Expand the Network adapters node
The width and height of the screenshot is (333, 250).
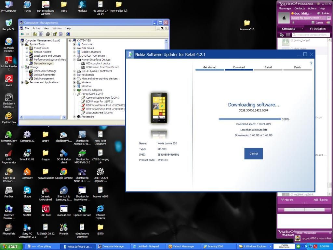pyautogui.click(x=74, y=90)
